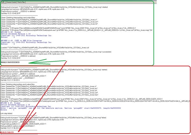Screen dimensions: 191x135
Task: Select the Find in Files tab
Action: click(x=21, y=2)
